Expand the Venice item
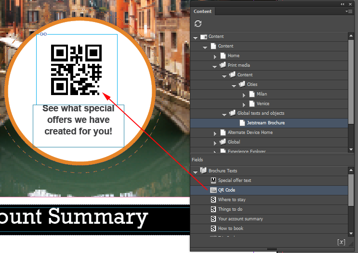The width and height of the screenshot is (358, 253). (x=244, y=105)
